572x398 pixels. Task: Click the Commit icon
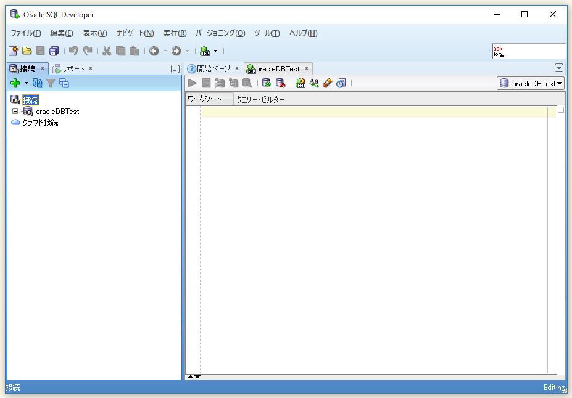(x=267, y=83)
